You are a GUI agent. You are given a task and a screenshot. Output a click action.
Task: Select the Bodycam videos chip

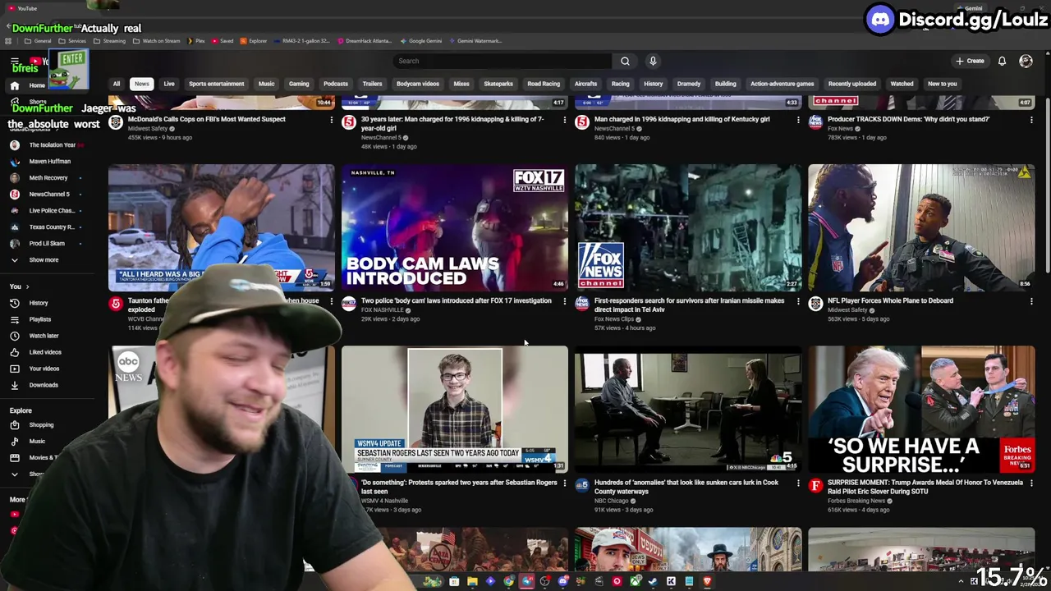click(418, 84)
